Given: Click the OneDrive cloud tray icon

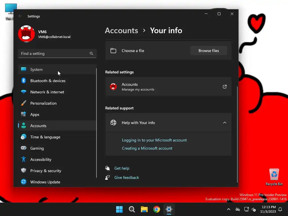Looking at the screenshot, I should (238, 209).
